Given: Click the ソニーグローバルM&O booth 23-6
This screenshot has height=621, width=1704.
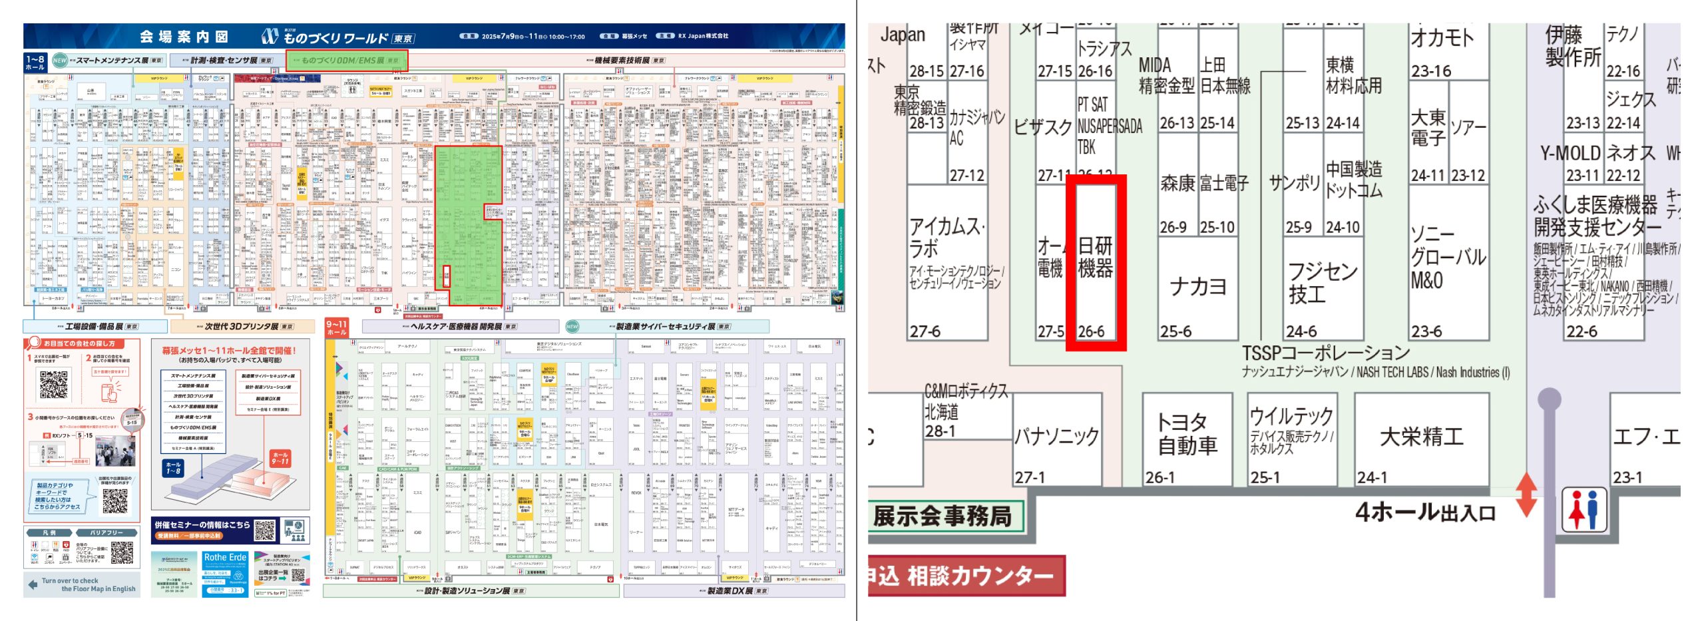Looking at the screenshot, I should (x=1448, y=263).
